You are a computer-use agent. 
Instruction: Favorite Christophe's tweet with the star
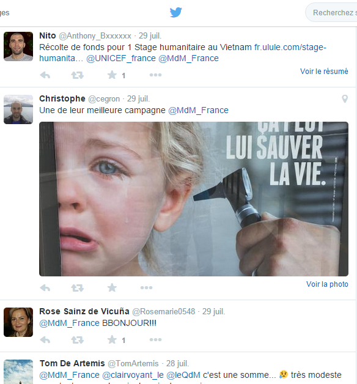pyautogui.click(x=112, y=287)
